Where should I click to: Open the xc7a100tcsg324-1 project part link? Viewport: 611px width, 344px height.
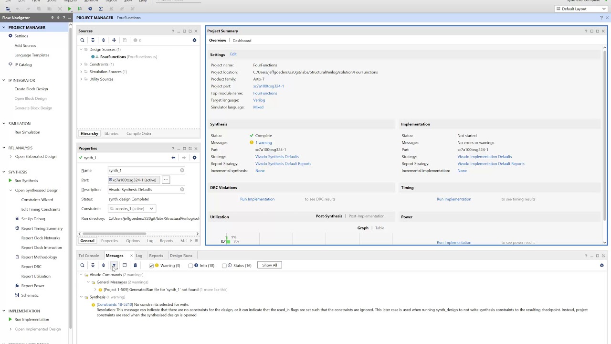click(x=268, y=86)
